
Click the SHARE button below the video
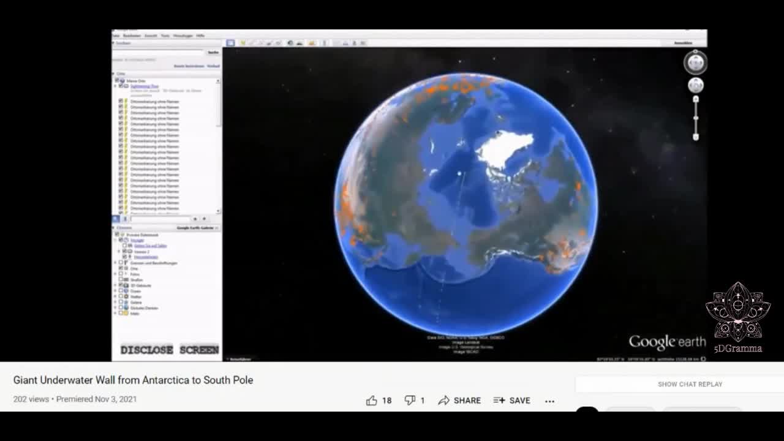click(459, 401)
